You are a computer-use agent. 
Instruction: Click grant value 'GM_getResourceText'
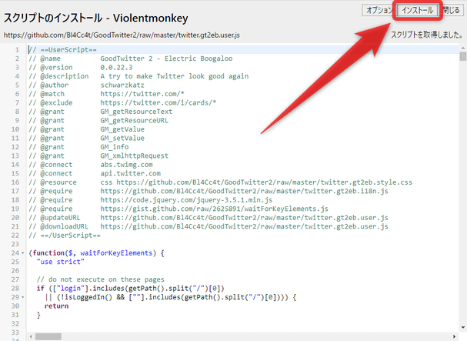coord(136,112)
